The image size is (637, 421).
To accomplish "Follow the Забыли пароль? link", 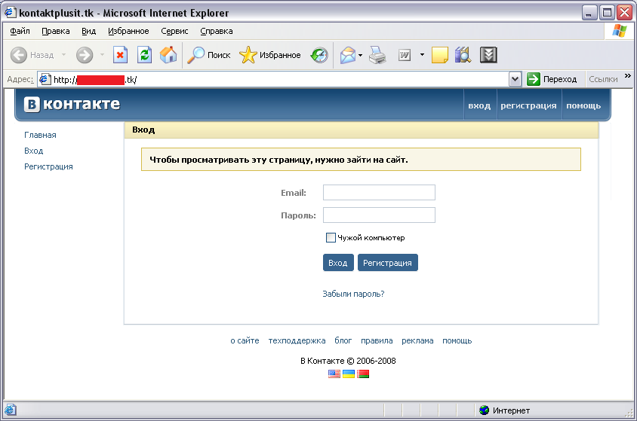I will 353,294.
